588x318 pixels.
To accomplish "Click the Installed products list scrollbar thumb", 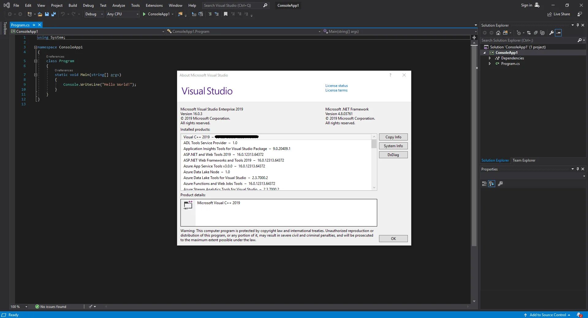I will [374, 144].
